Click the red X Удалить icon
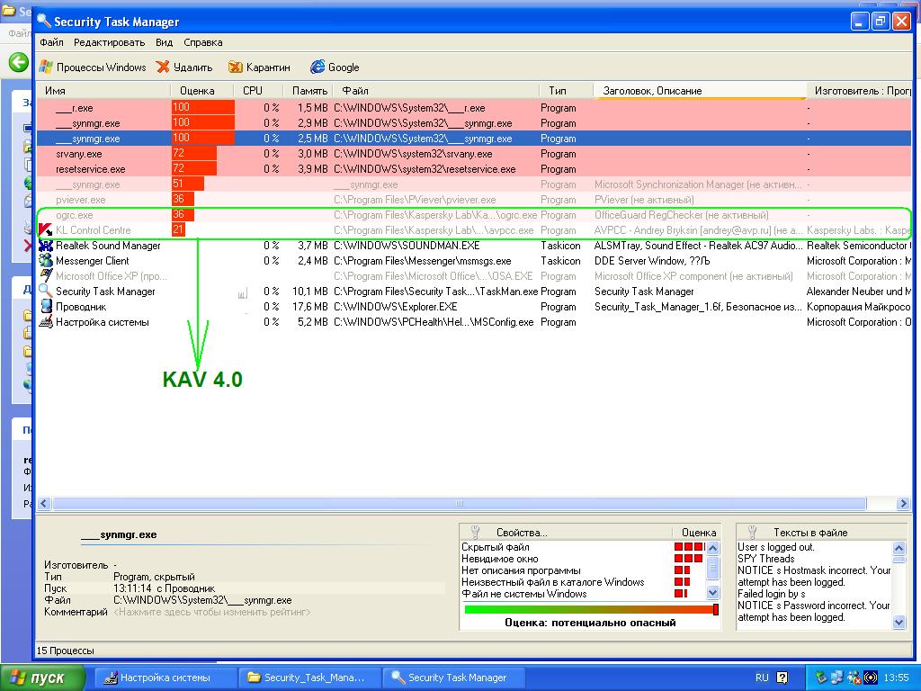The width and height of the screenshot is (921, 691). click(x=163, y=67)
